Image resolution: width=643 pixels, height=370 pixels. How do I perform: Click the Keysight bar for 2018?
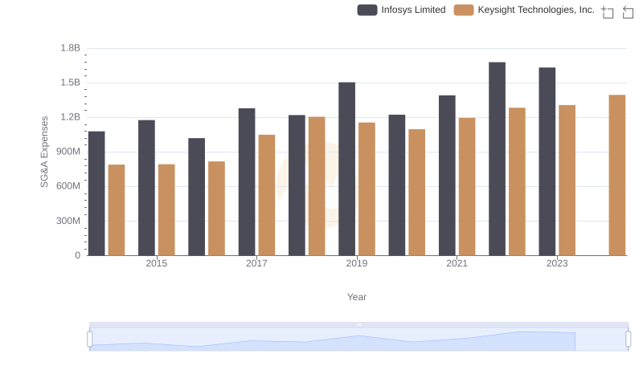pyautogui.click(x=317, y=186)
